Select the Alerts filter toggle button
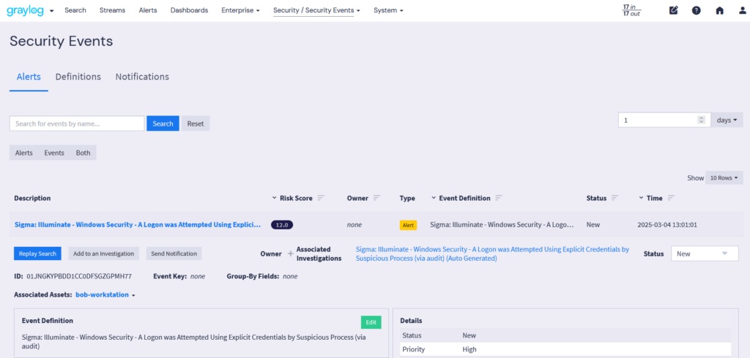Image resolution: width=750 pixels, height=358 pixels. [24, 153]
